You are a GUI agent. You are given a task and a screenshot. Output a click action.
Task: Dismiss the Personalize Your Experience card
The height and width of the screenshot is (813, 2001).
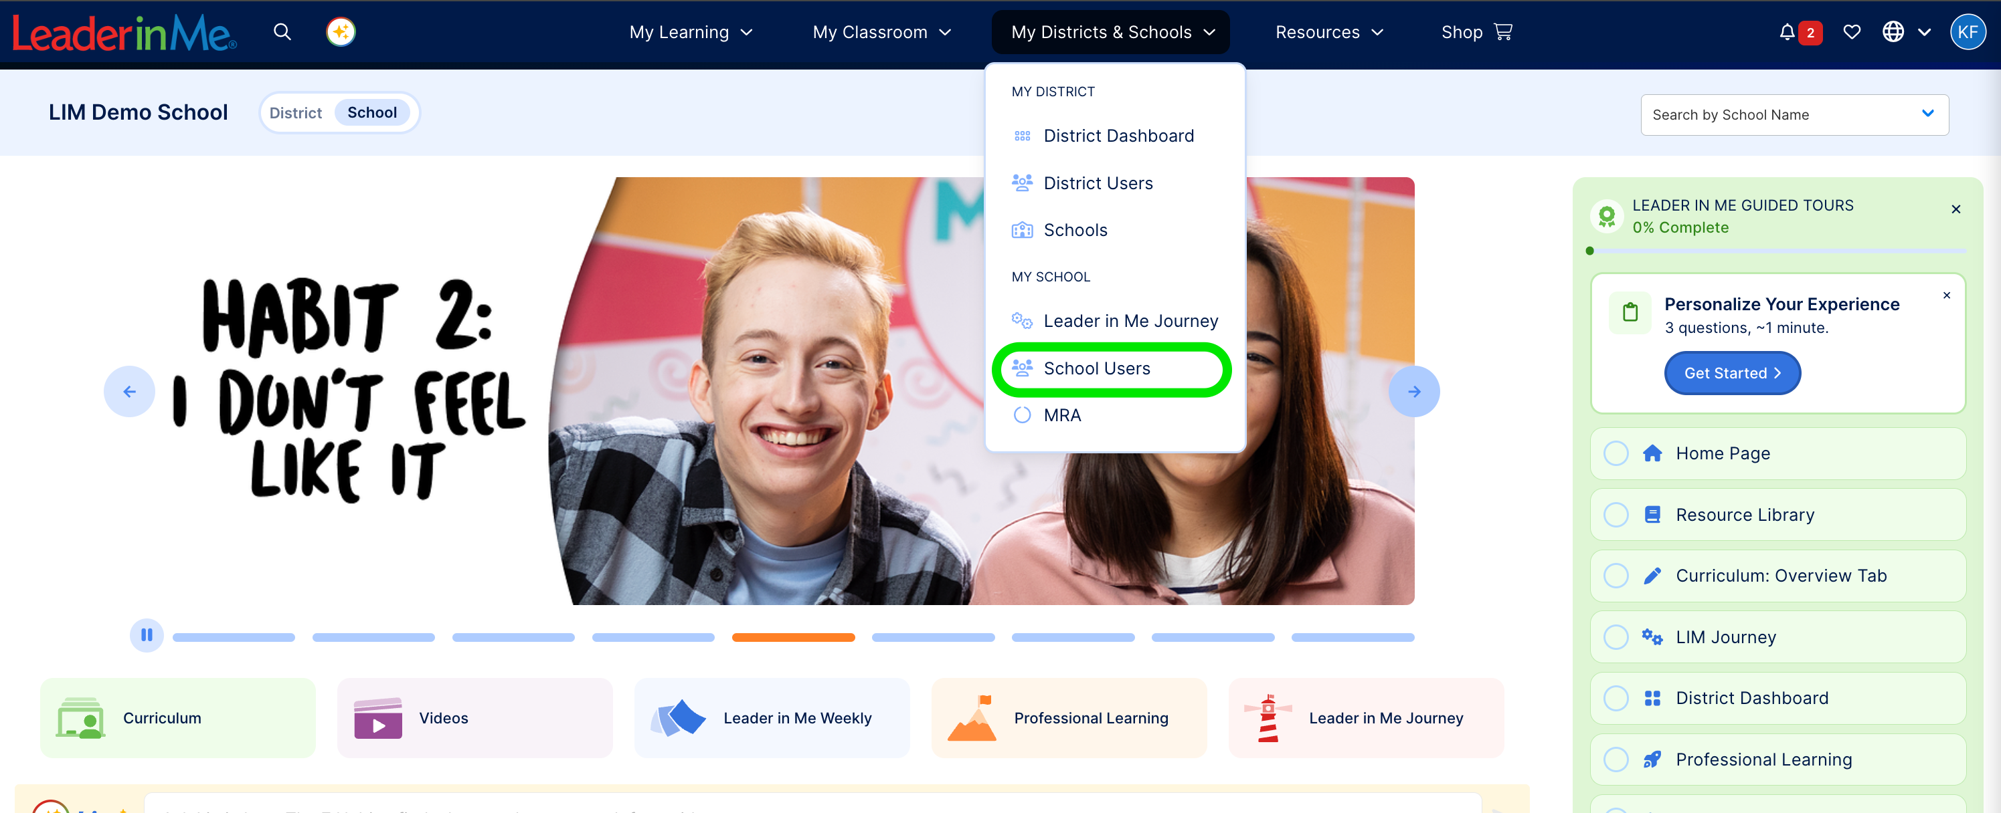coord(1946,295)
